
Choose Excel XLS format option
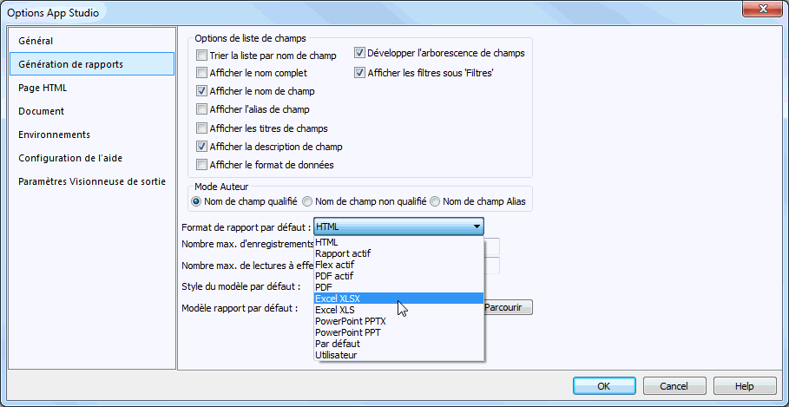[398, 310]
